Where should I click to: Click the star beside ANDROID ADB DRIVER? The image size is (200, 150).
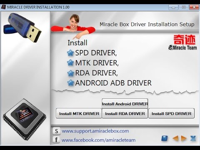pyautogui.click(x=70, y=83)
